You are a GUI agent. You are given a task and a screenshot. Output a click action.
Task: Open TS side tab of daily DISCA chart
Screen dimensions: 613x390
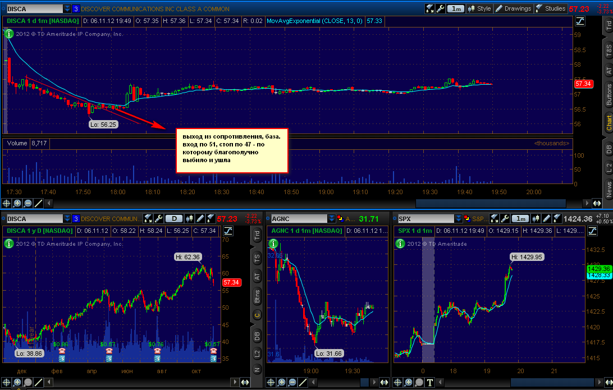(257, 258)
